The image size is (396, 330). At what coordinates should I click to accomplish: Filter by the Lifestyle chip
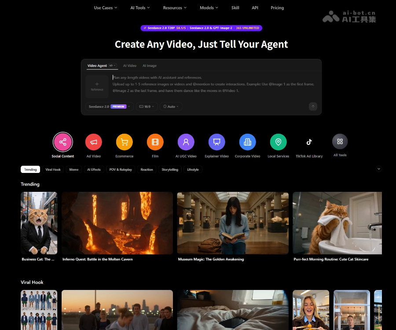tap(193, 169)
